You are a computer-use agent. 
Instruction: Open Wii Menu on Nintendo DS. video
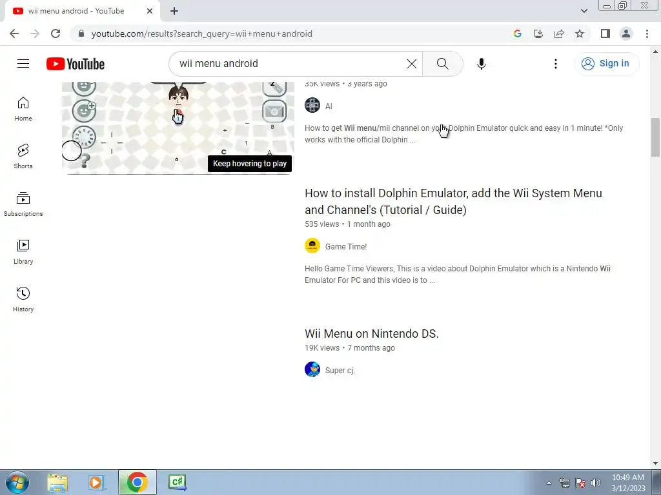[x=371, y=333]
